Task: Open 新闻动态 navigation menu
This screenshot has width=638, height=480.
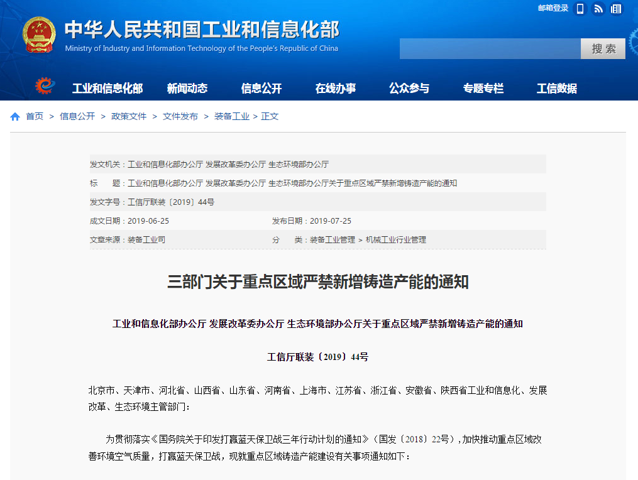Action: (187, 88)
